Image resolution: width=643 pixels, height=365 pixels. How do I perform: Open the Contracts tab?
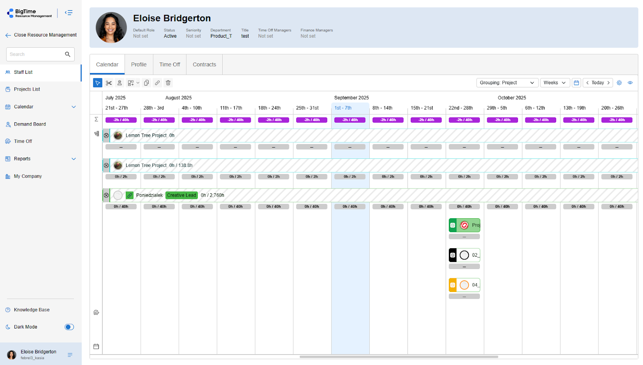204,65
